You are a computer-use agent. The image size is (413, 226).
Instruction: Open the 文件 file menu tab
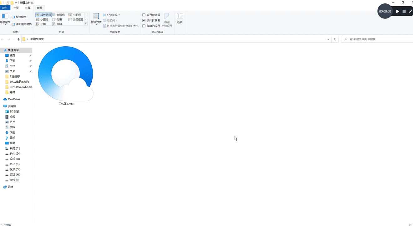point(4,8)
